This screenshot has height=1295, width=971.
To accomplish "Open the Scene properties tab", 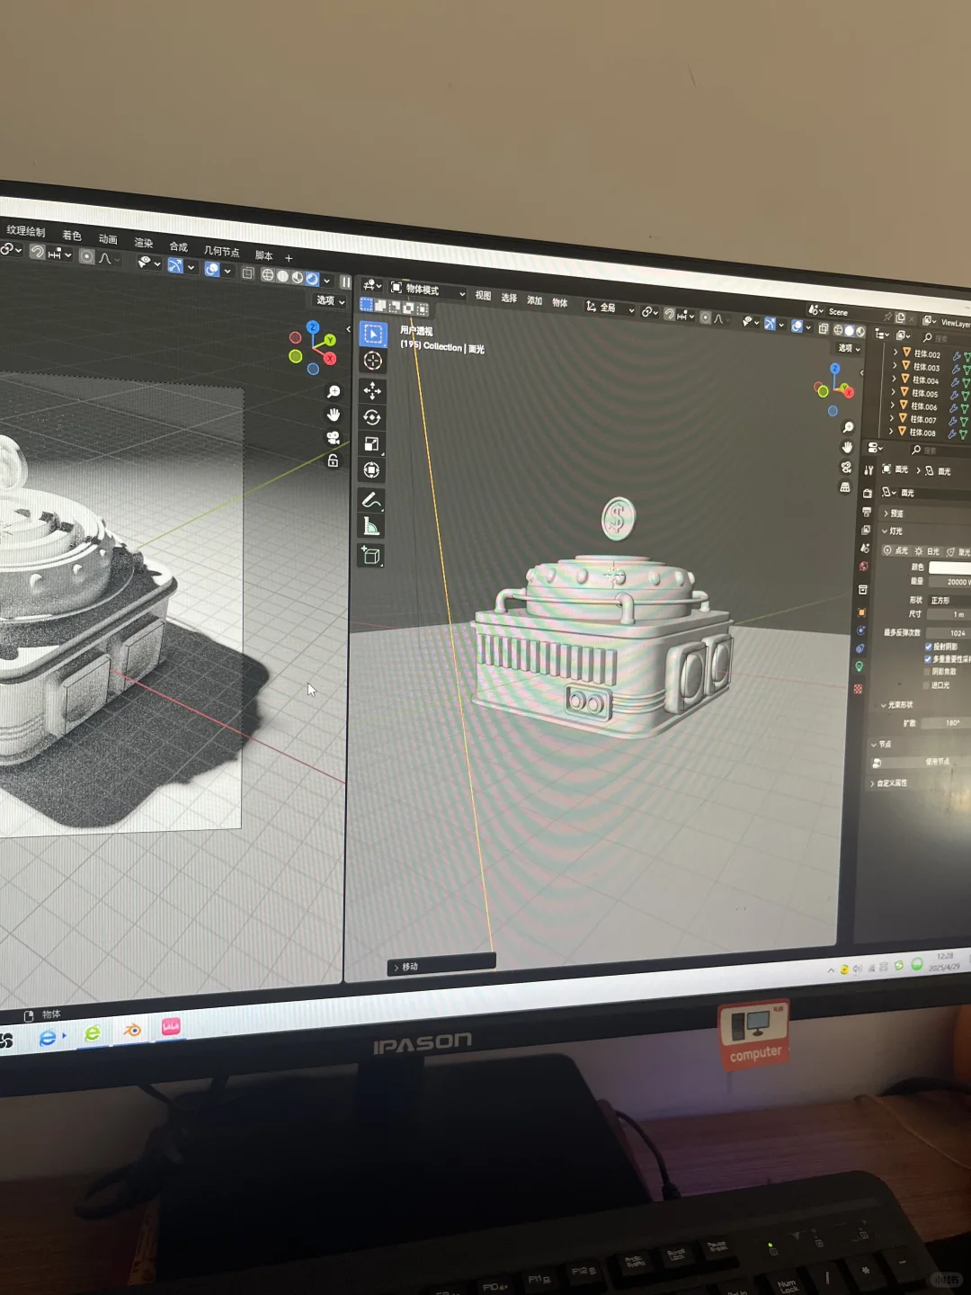I will (865, 548).
